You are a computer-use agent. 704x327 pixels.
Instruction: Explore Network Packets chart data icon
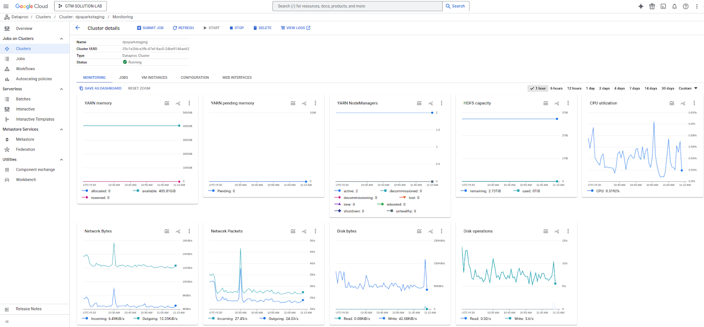tap(304, 231)
